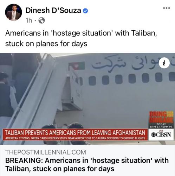Click the 1h post timestamp
The image size is (175, 176).
(29, 20)
